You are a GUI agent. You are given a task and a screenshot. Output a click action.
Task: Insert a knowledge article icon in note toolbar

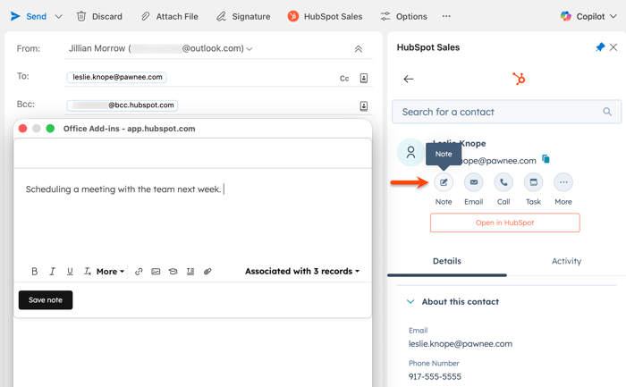click(x=173, y=272)
